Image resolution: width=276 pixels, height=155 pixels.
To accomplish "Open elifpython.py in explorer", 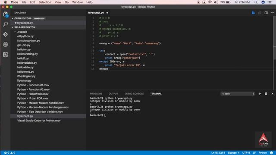I will (25, 36).
